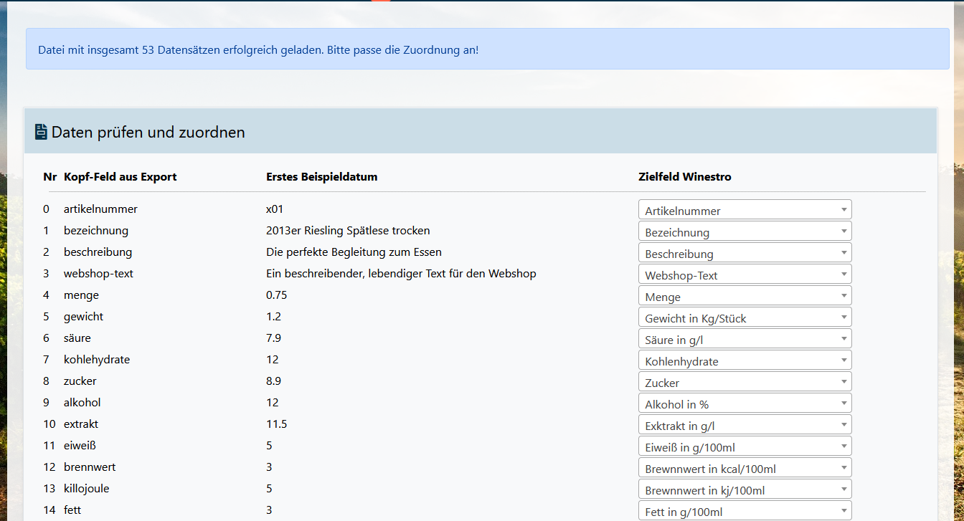964x521 pixels.
Task: Open the 'Fett in g/100ml' dropdown
Action: click(x=745, y=511)
